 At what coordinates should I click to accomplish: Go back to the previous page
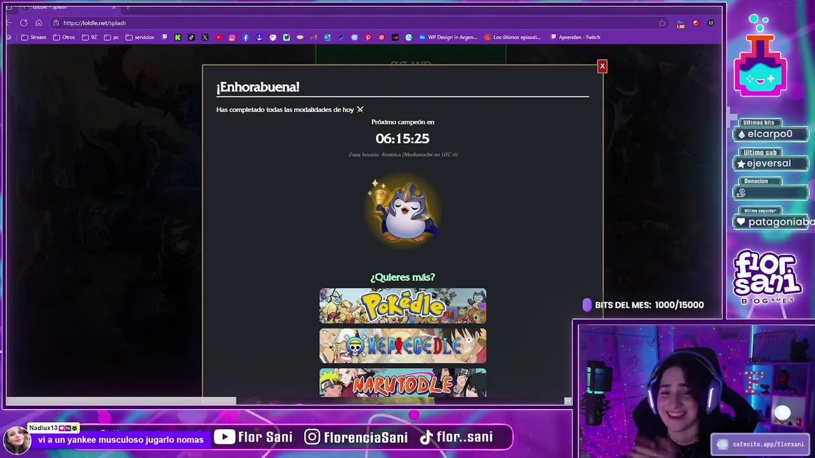tap(9, 23)
